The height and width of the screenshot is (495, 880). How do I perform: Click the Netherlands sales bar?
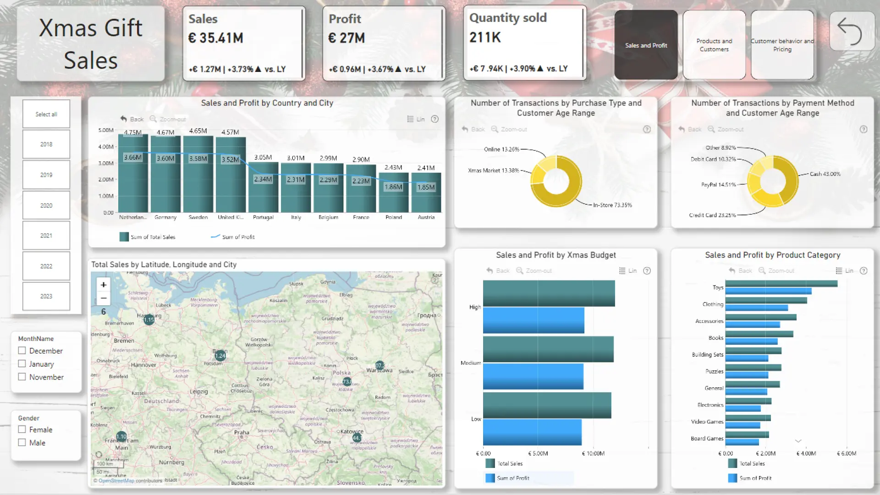[133, 173]
